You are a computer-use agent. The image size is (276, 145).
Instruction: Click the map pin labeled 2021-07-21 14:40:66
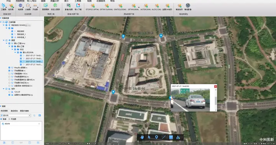[113, 92]
